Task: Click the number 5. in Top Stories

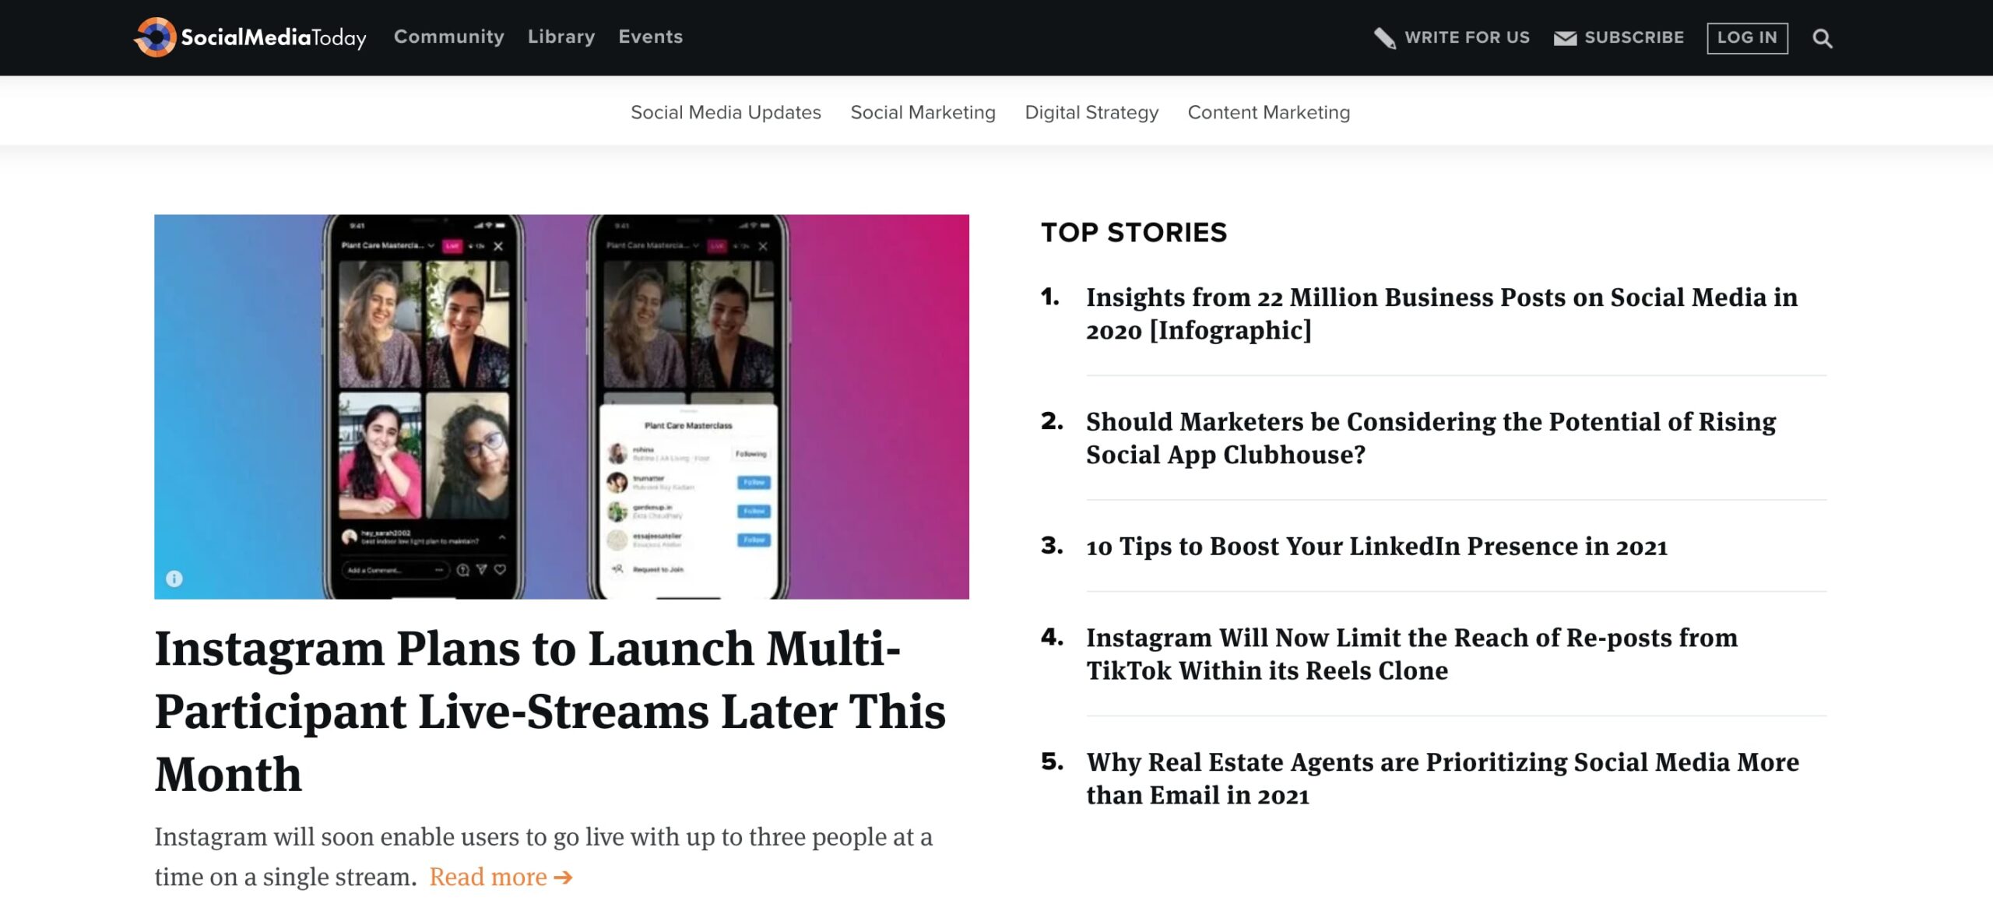Action: (1052, 762)
